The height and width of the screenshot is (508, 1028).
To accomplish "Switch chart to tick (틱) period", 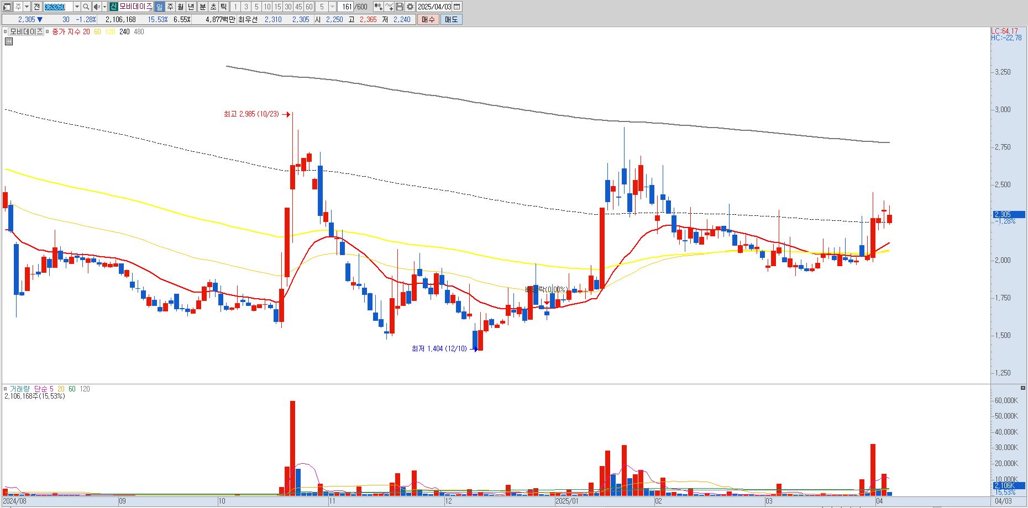I will pyautogui.click(x=223, y=7).
